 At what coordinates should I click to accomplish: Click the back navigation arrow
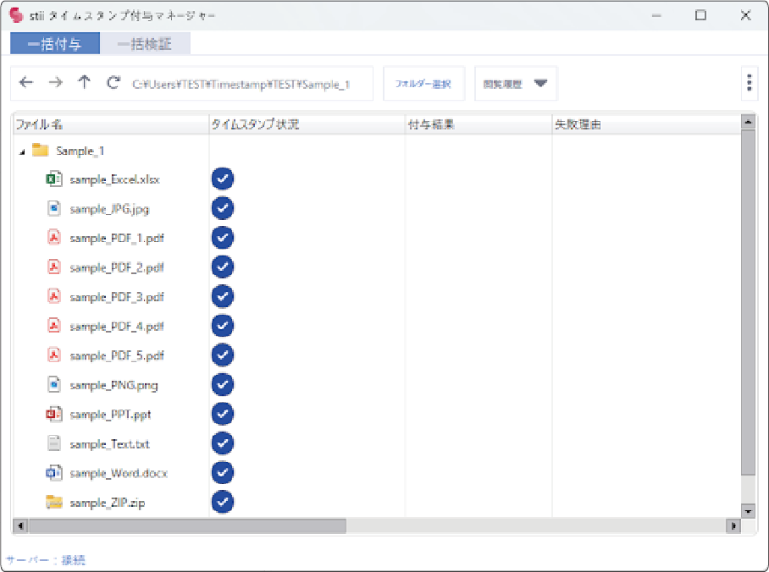tap(26, 83)
